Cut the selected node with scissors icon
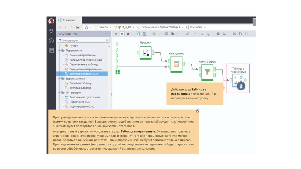Screen dimensions: 301x169 click(x=234, y=34)
